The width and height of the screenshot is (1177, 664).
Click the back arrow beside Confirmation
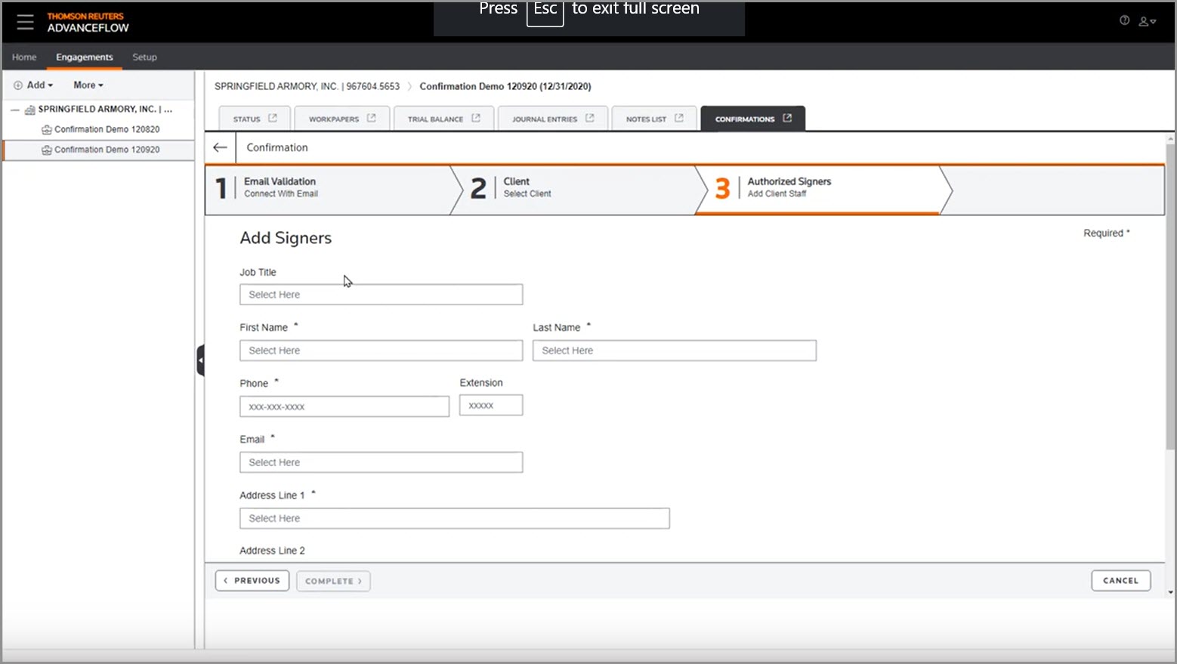(220, 147)
